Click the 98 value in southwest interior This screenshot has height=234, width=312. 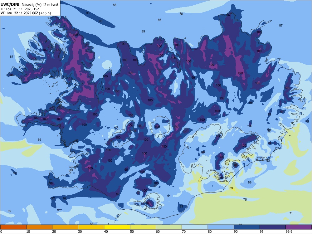(126, 169)
